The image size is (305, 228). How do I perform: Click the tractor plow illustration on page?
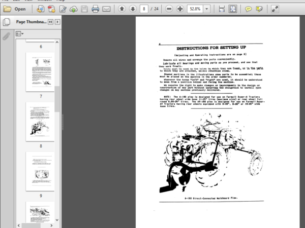click(x=211, y=153)
